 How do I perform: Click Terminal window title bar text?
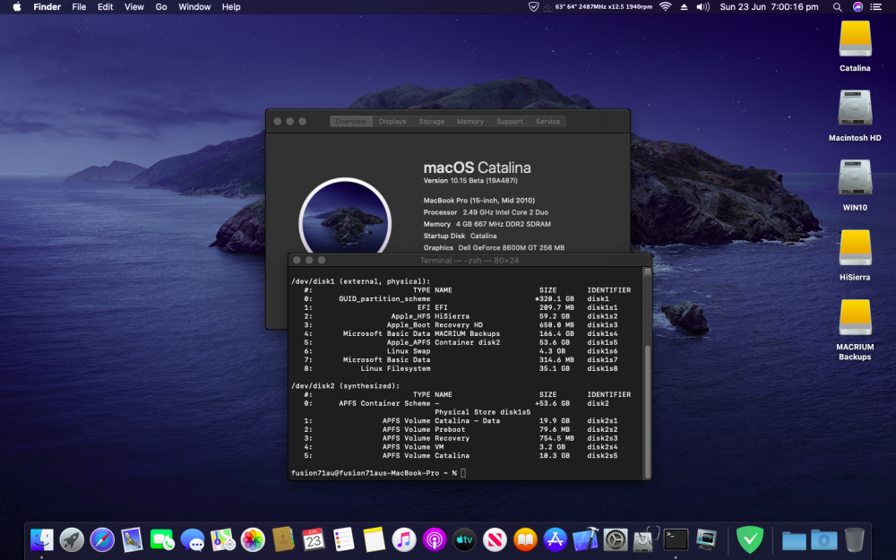click(x=470, y=260)
